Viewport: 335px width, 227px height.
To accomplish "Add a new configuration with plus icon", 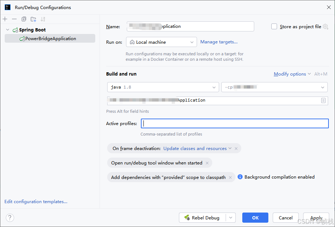I will [x=5, y=19].
